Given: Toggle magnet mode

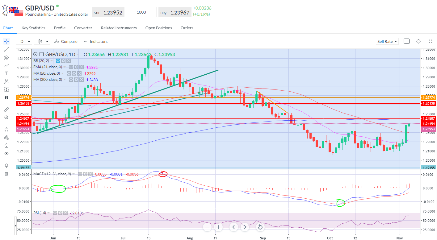Looking at the screenshot, I should click(6, 130).
